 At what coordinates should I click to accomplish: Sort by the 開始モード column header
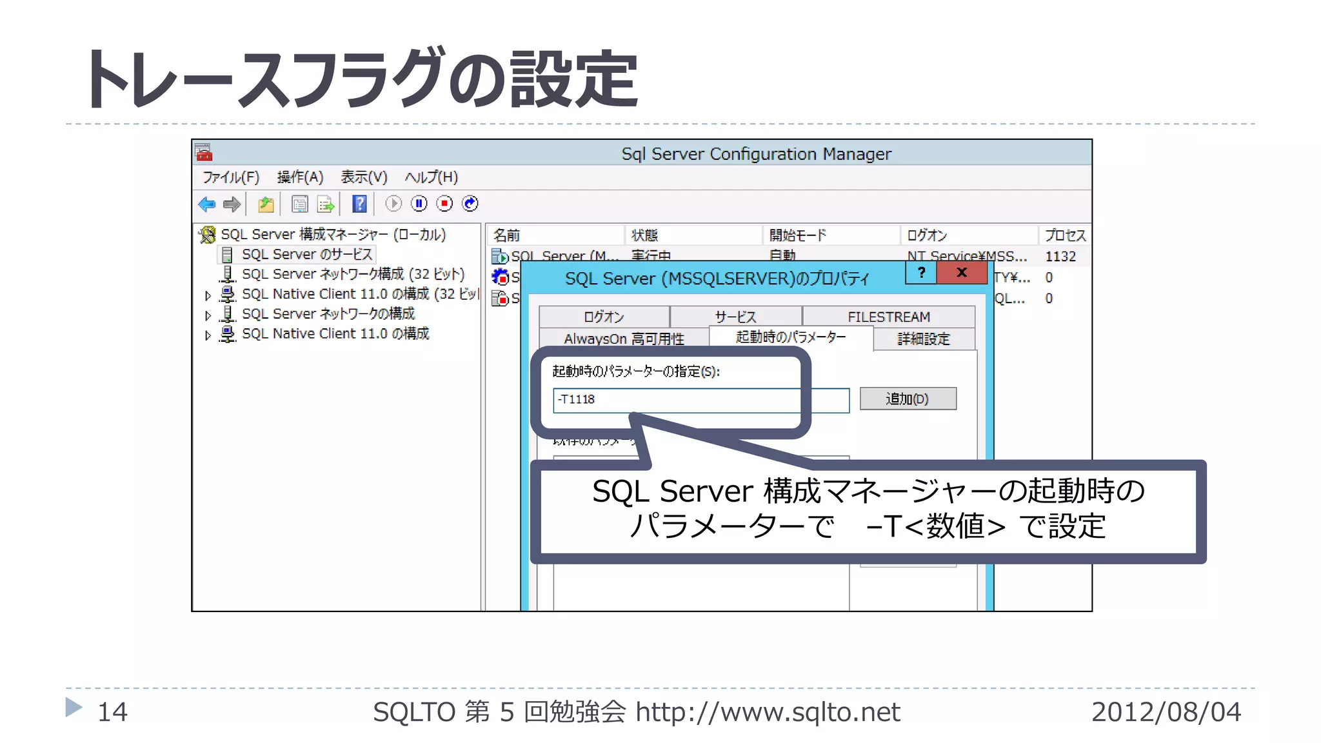click(x=831, y=235)
